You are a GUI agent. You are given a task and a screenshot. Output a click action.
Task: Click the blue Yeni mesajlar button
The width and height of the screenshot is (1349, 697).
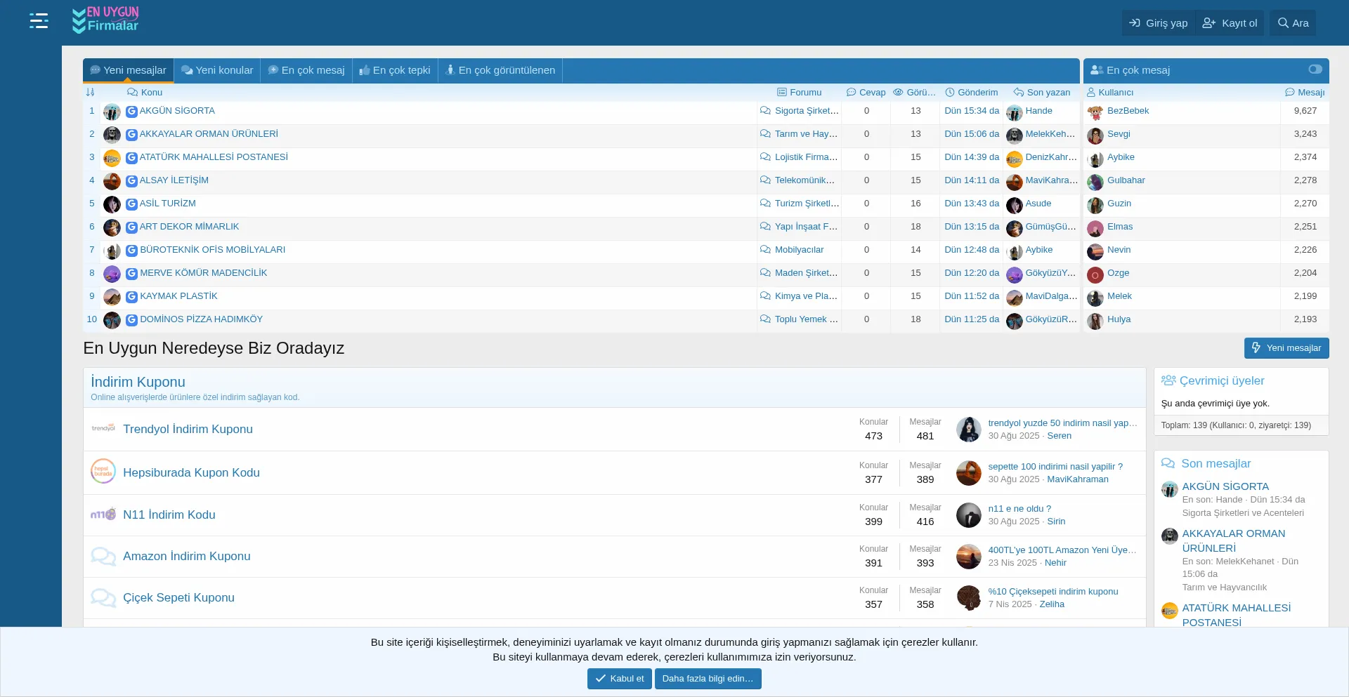[1286, 348]
